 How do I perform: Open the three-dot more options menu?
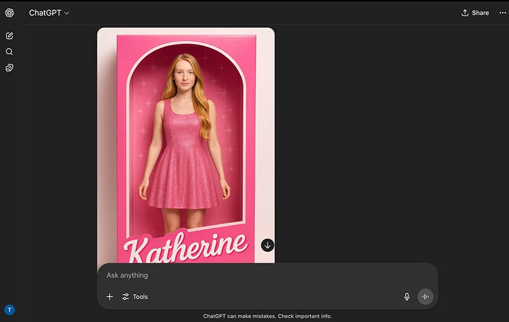click(x=503, y=13)
